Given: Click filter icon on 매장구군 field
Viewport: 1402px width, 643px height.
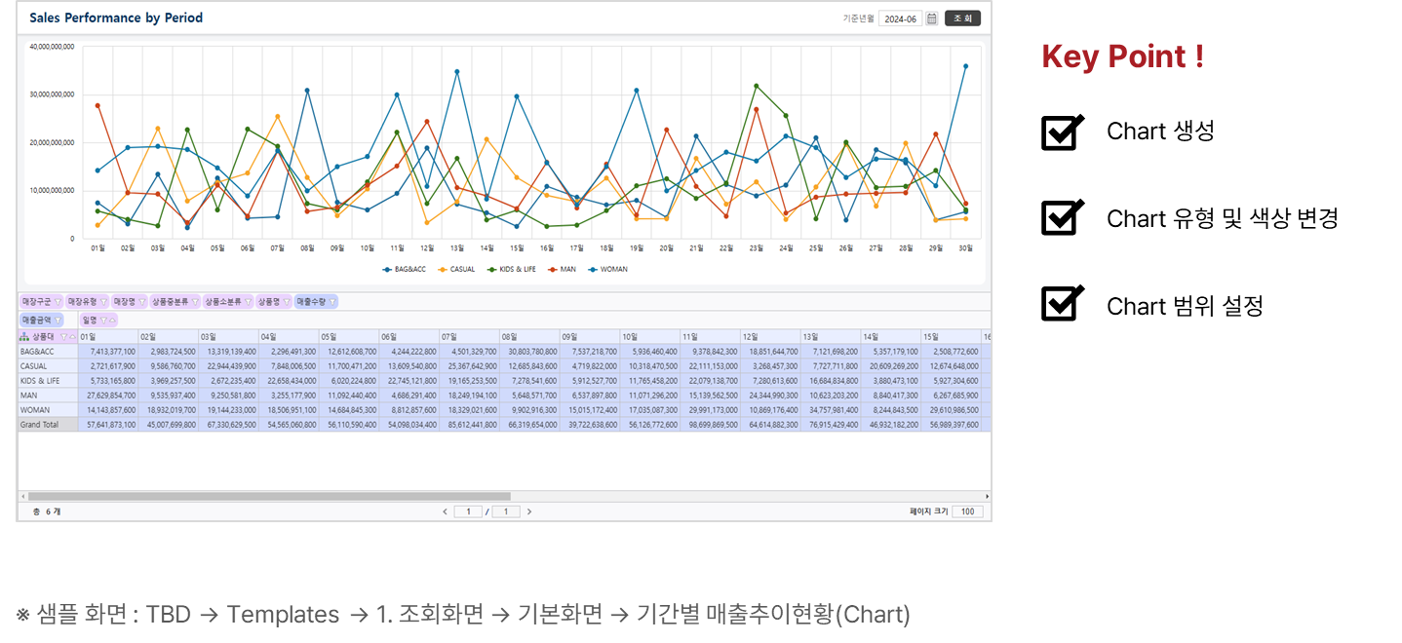Looking at the screenshot, I should tap(58, 302).
